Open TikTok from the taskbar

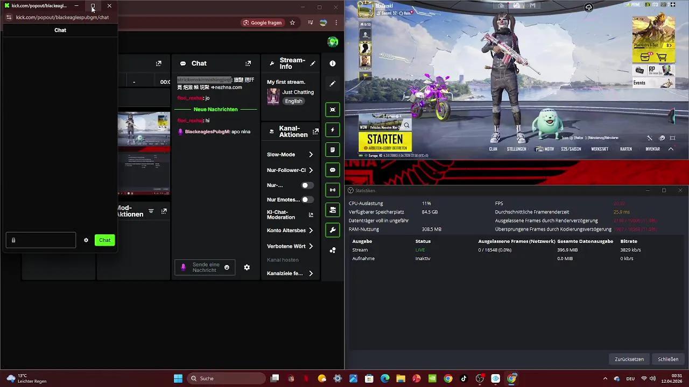coord(464,378)
